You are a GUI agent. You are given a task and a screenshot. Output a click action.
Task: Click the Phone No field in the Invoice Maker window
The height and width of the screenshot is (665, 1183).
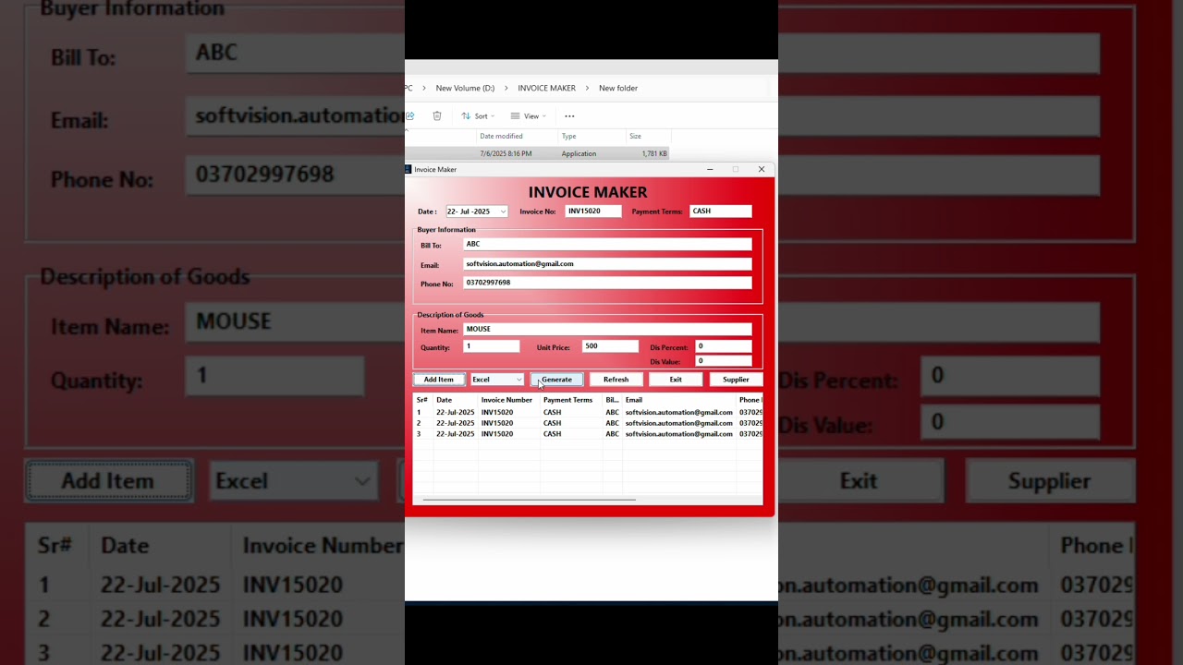tap(607, 283)
